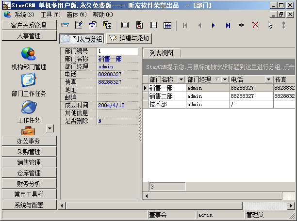The width and height of the screenshot is (297, 221).
Task: Open 财务分析 sidebar section
Action: 29,184
